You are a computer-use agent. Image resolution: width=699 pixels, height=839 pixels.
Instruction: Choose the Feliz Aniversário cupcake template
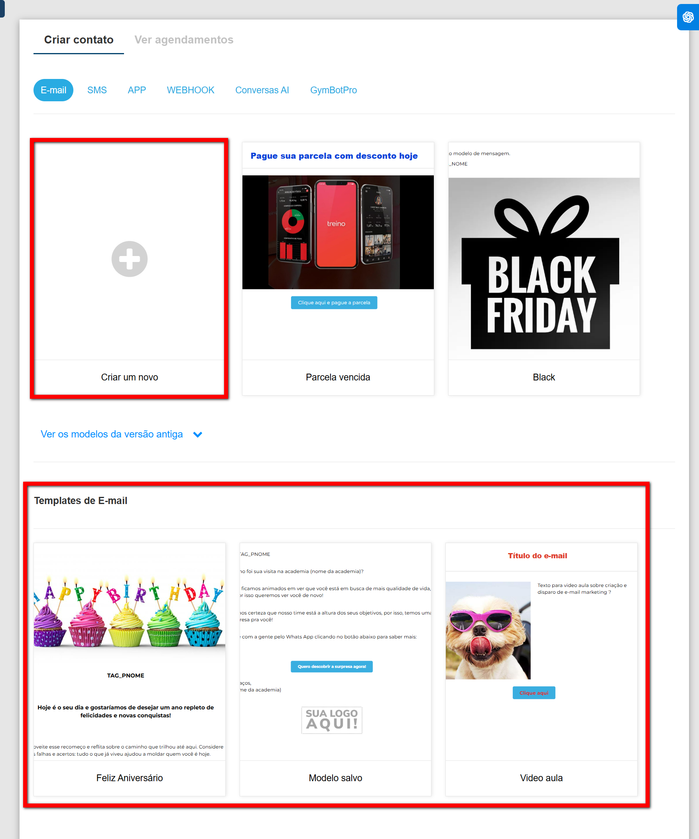pyautogui.click(x=130, y=652)
